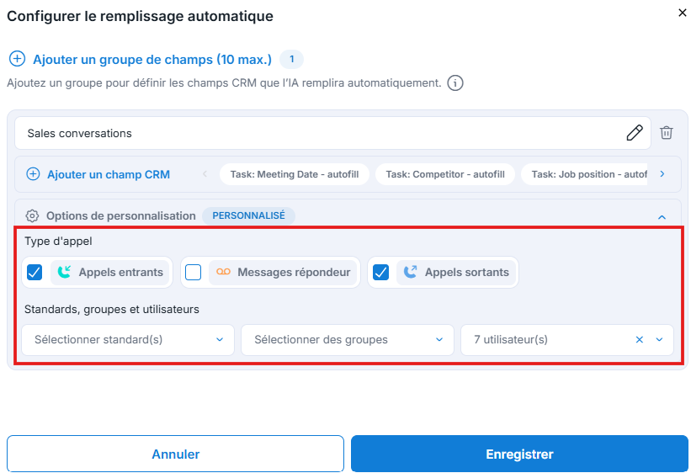Screen dimensions: 691x473
Task: Click the plus icon to add field group
Action: coord(17,59)
